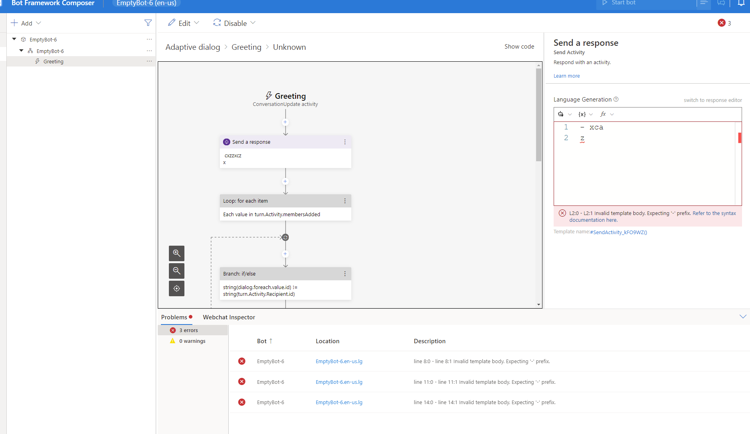
Task: Zoom in on the canvas
Action: [176, 253]
